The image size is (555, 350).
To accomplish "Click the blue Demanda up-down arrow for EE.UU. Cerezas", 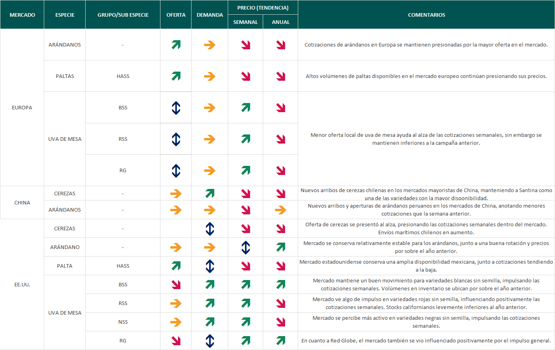I will point(210,229).
